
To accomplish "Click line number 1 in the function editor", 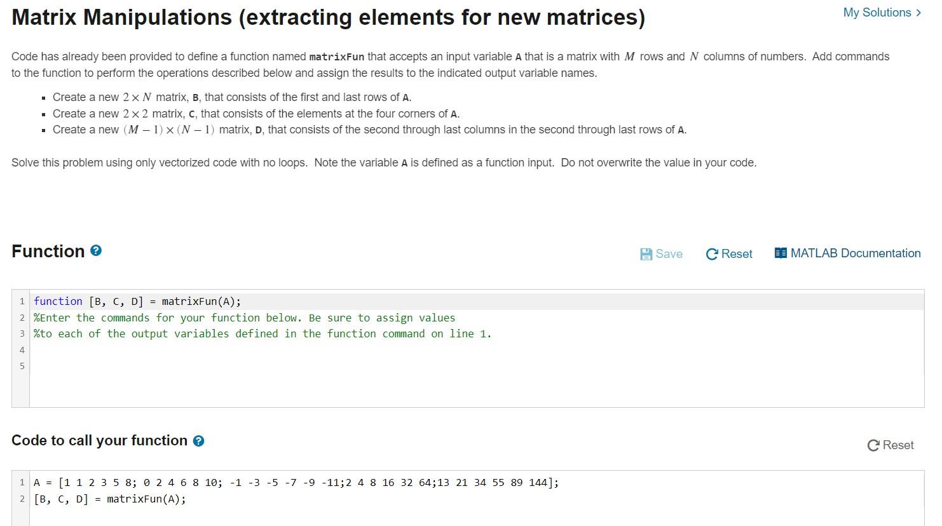I will point(22,300).
